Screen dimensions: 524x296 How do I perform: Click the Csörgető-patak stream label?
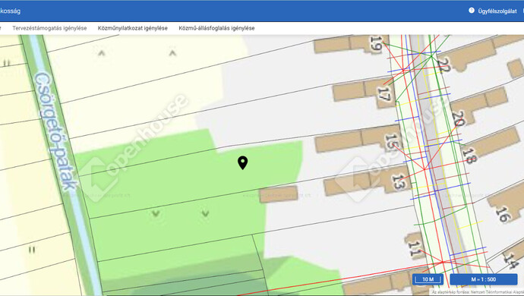55,131
